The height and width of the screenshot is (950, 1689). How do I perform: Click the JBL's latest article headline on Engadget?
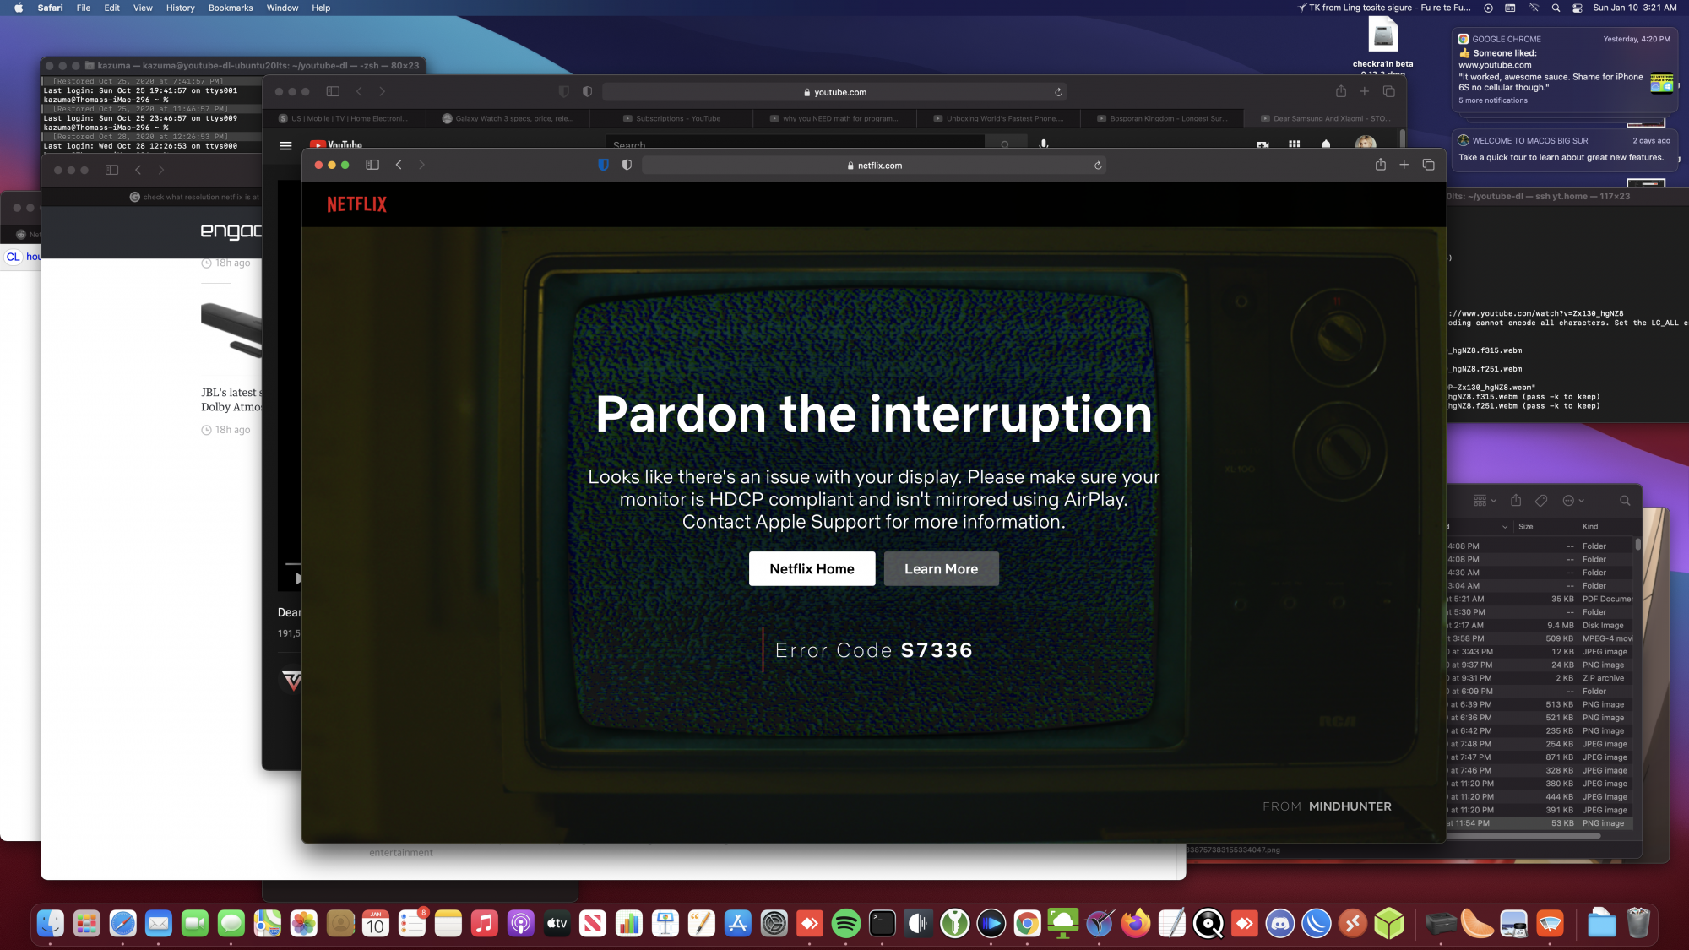tap(231, 399)
